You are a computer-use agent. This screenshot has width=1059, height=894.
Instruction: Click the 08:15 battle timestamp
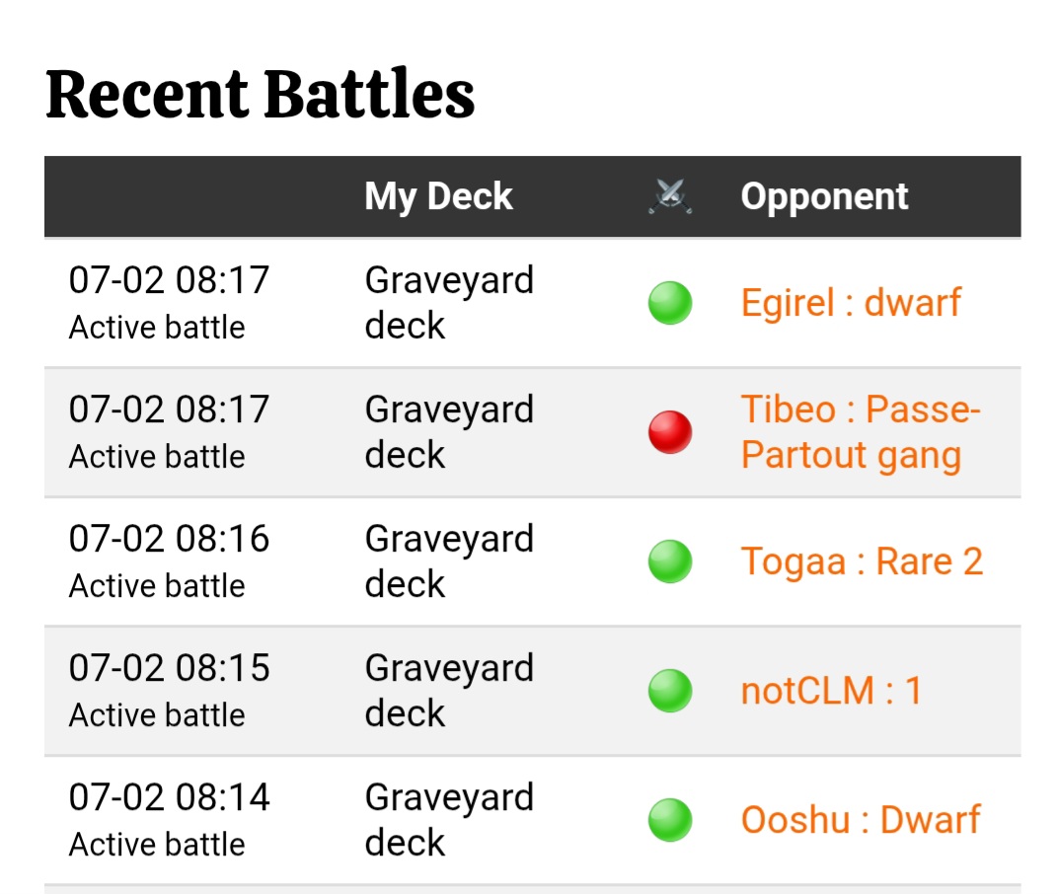tap(169, 668)
